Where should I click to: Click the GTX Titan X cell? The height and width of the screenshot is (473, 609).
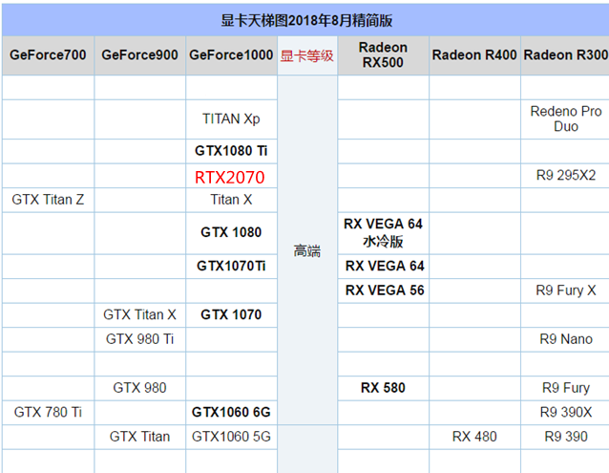pyautogui.click(x=139, y=314)
